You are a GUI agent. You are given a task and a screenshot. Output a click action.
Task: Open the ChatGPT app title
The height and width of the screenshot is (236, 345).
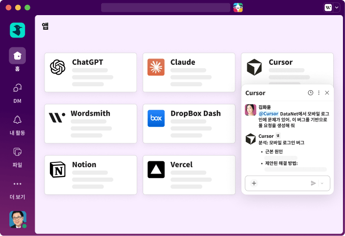pyautogui.click(x=87, y=62)
